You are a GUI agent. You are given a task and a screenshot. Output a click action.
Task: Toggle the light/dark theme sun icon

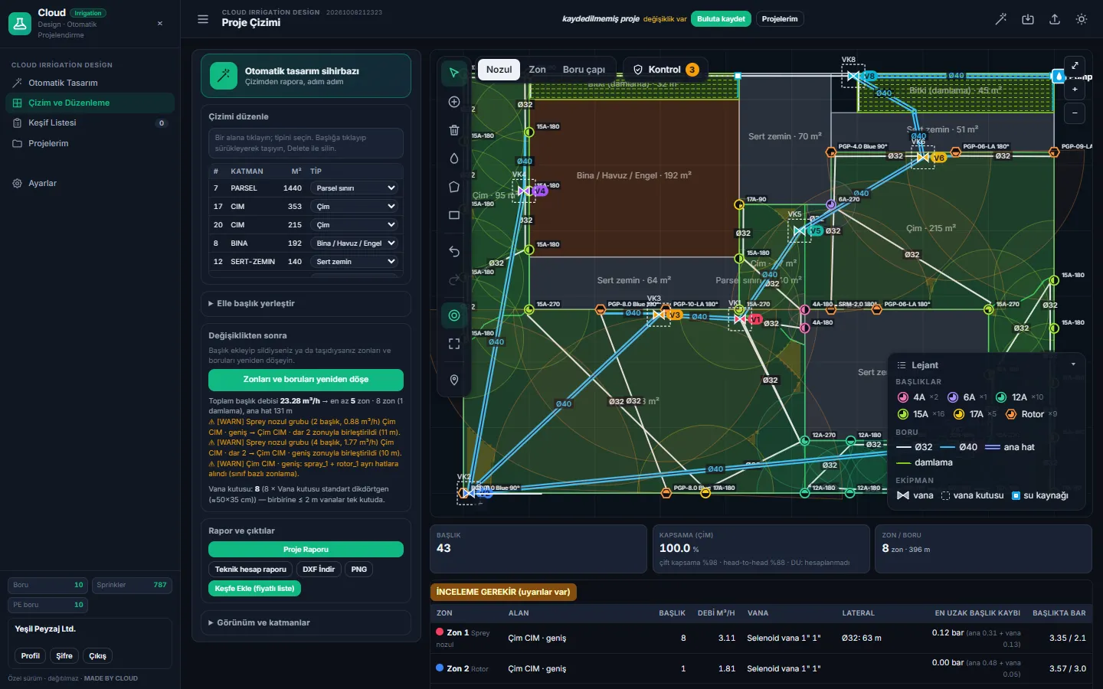(1082, 19)
